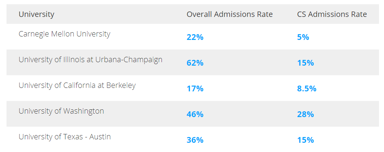Click Berkeley's 17% overall rate
Screen dimensions: 384x152
(x=195, y=89)
